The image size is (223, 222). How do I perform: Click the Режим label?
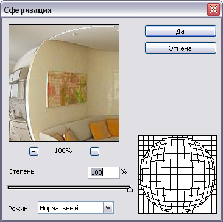click(x=18, y=209)
